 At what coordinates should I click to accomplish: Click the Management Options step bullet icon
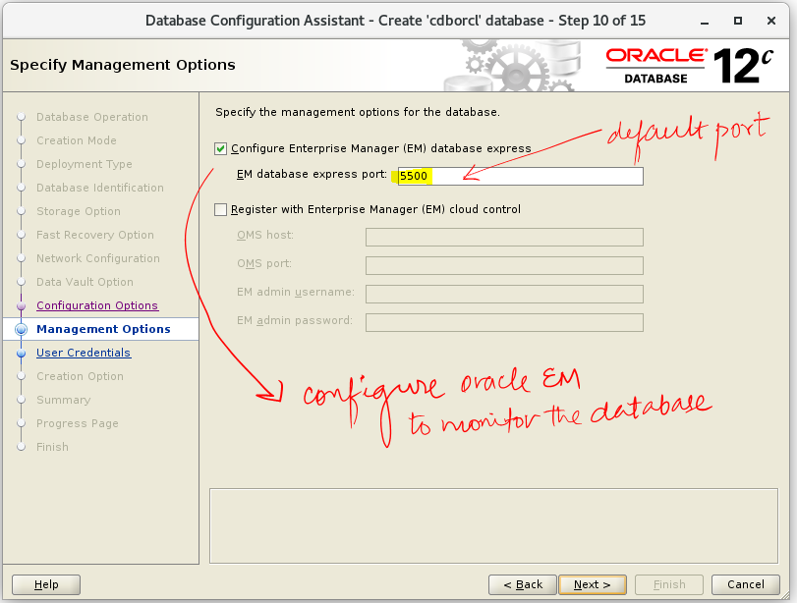[x=21, y=329]
